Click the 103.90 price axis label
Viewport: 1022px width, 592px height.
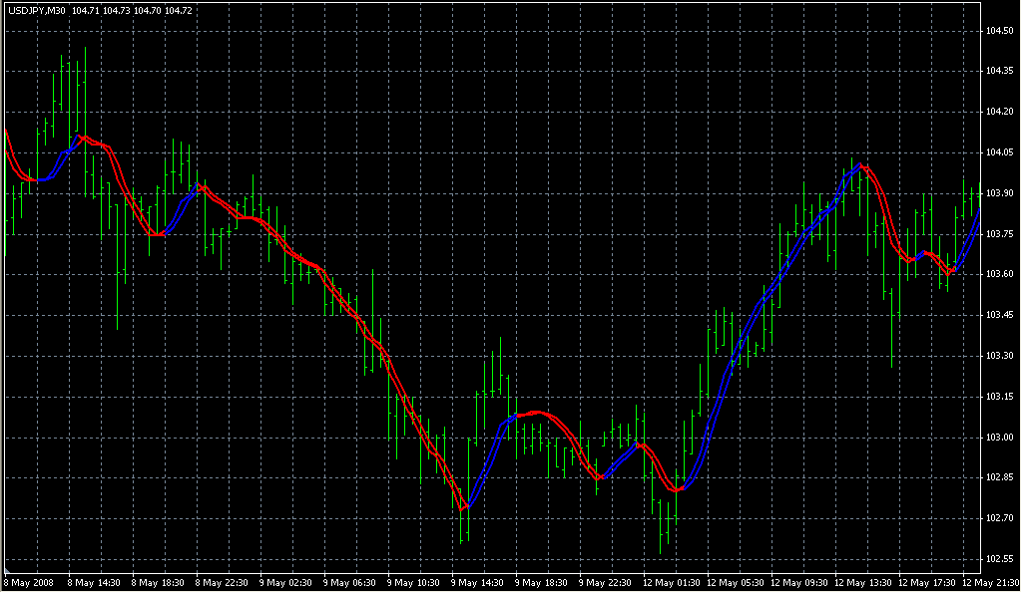(x=999, y=193)
